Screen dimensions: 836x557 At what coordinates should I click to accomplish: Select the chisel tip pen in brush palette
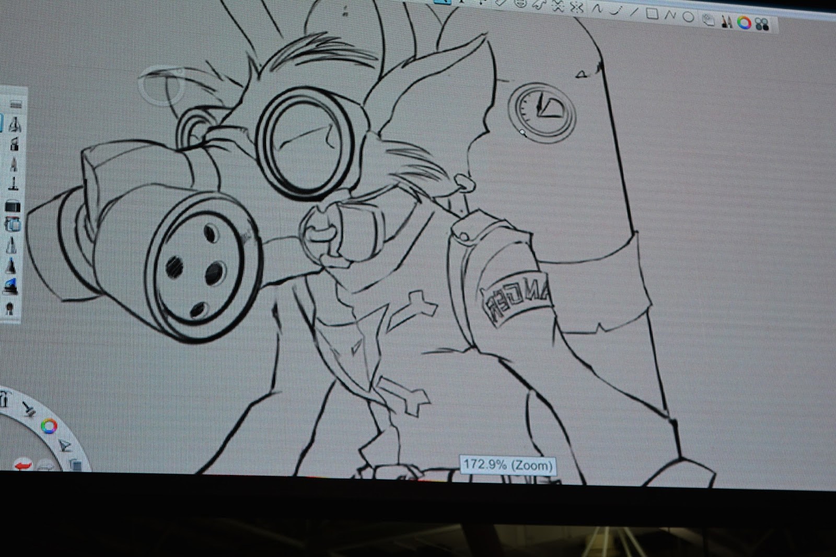tap(14, 183)
